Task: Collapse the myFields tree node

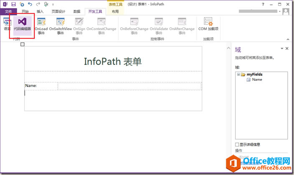Action: click(238, 75)
